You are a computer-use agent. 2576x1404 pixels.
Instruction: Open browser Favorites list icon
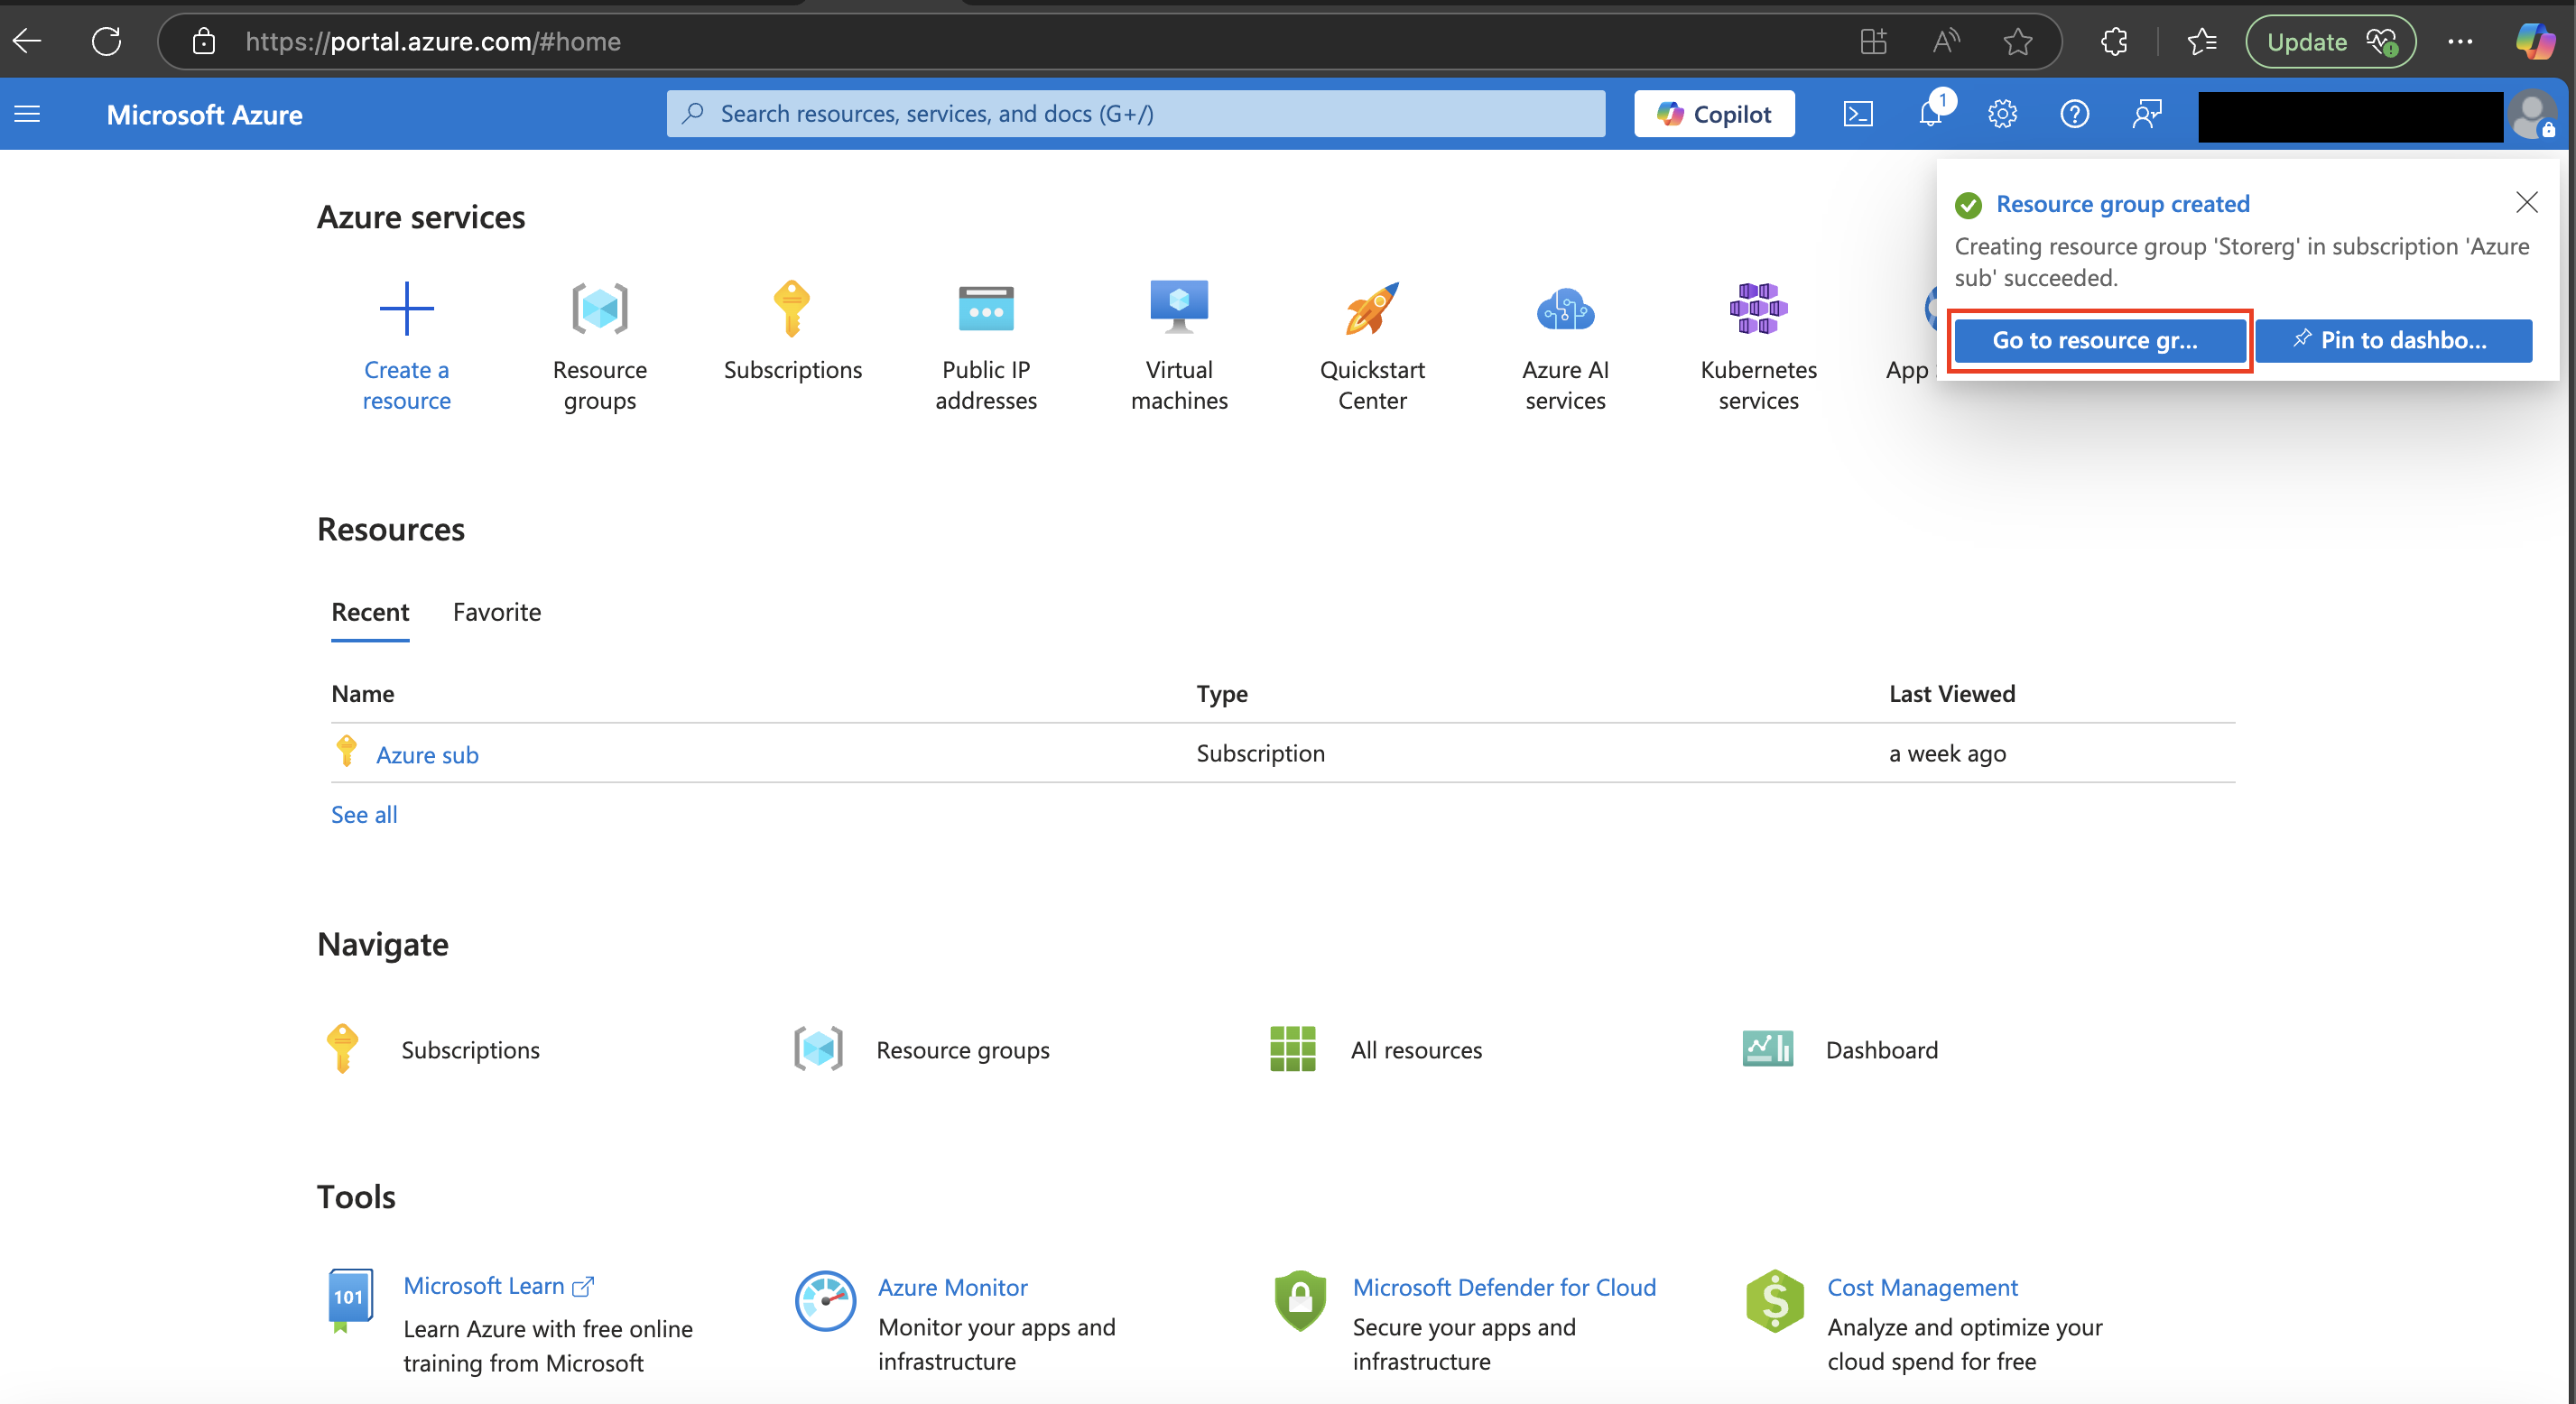coord(2202,41)
